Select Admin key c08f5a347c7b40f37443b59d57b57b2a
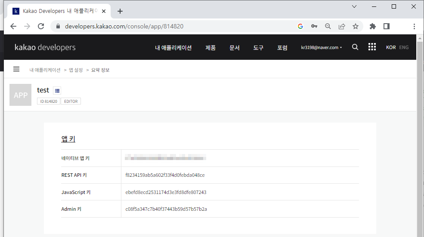 pyautogui.click(x=166, y=209)
